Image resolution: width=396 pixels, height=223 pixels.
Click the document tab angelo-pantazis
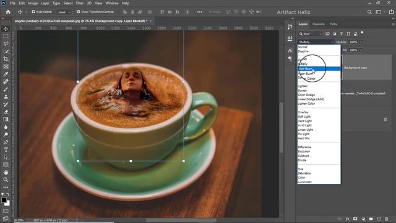point(81,21)
